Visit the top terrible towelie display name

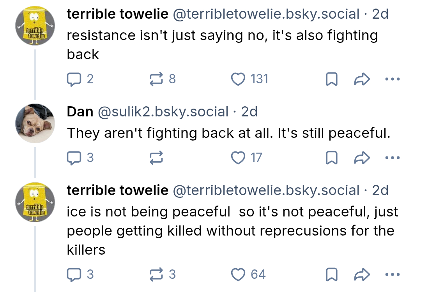117,14
